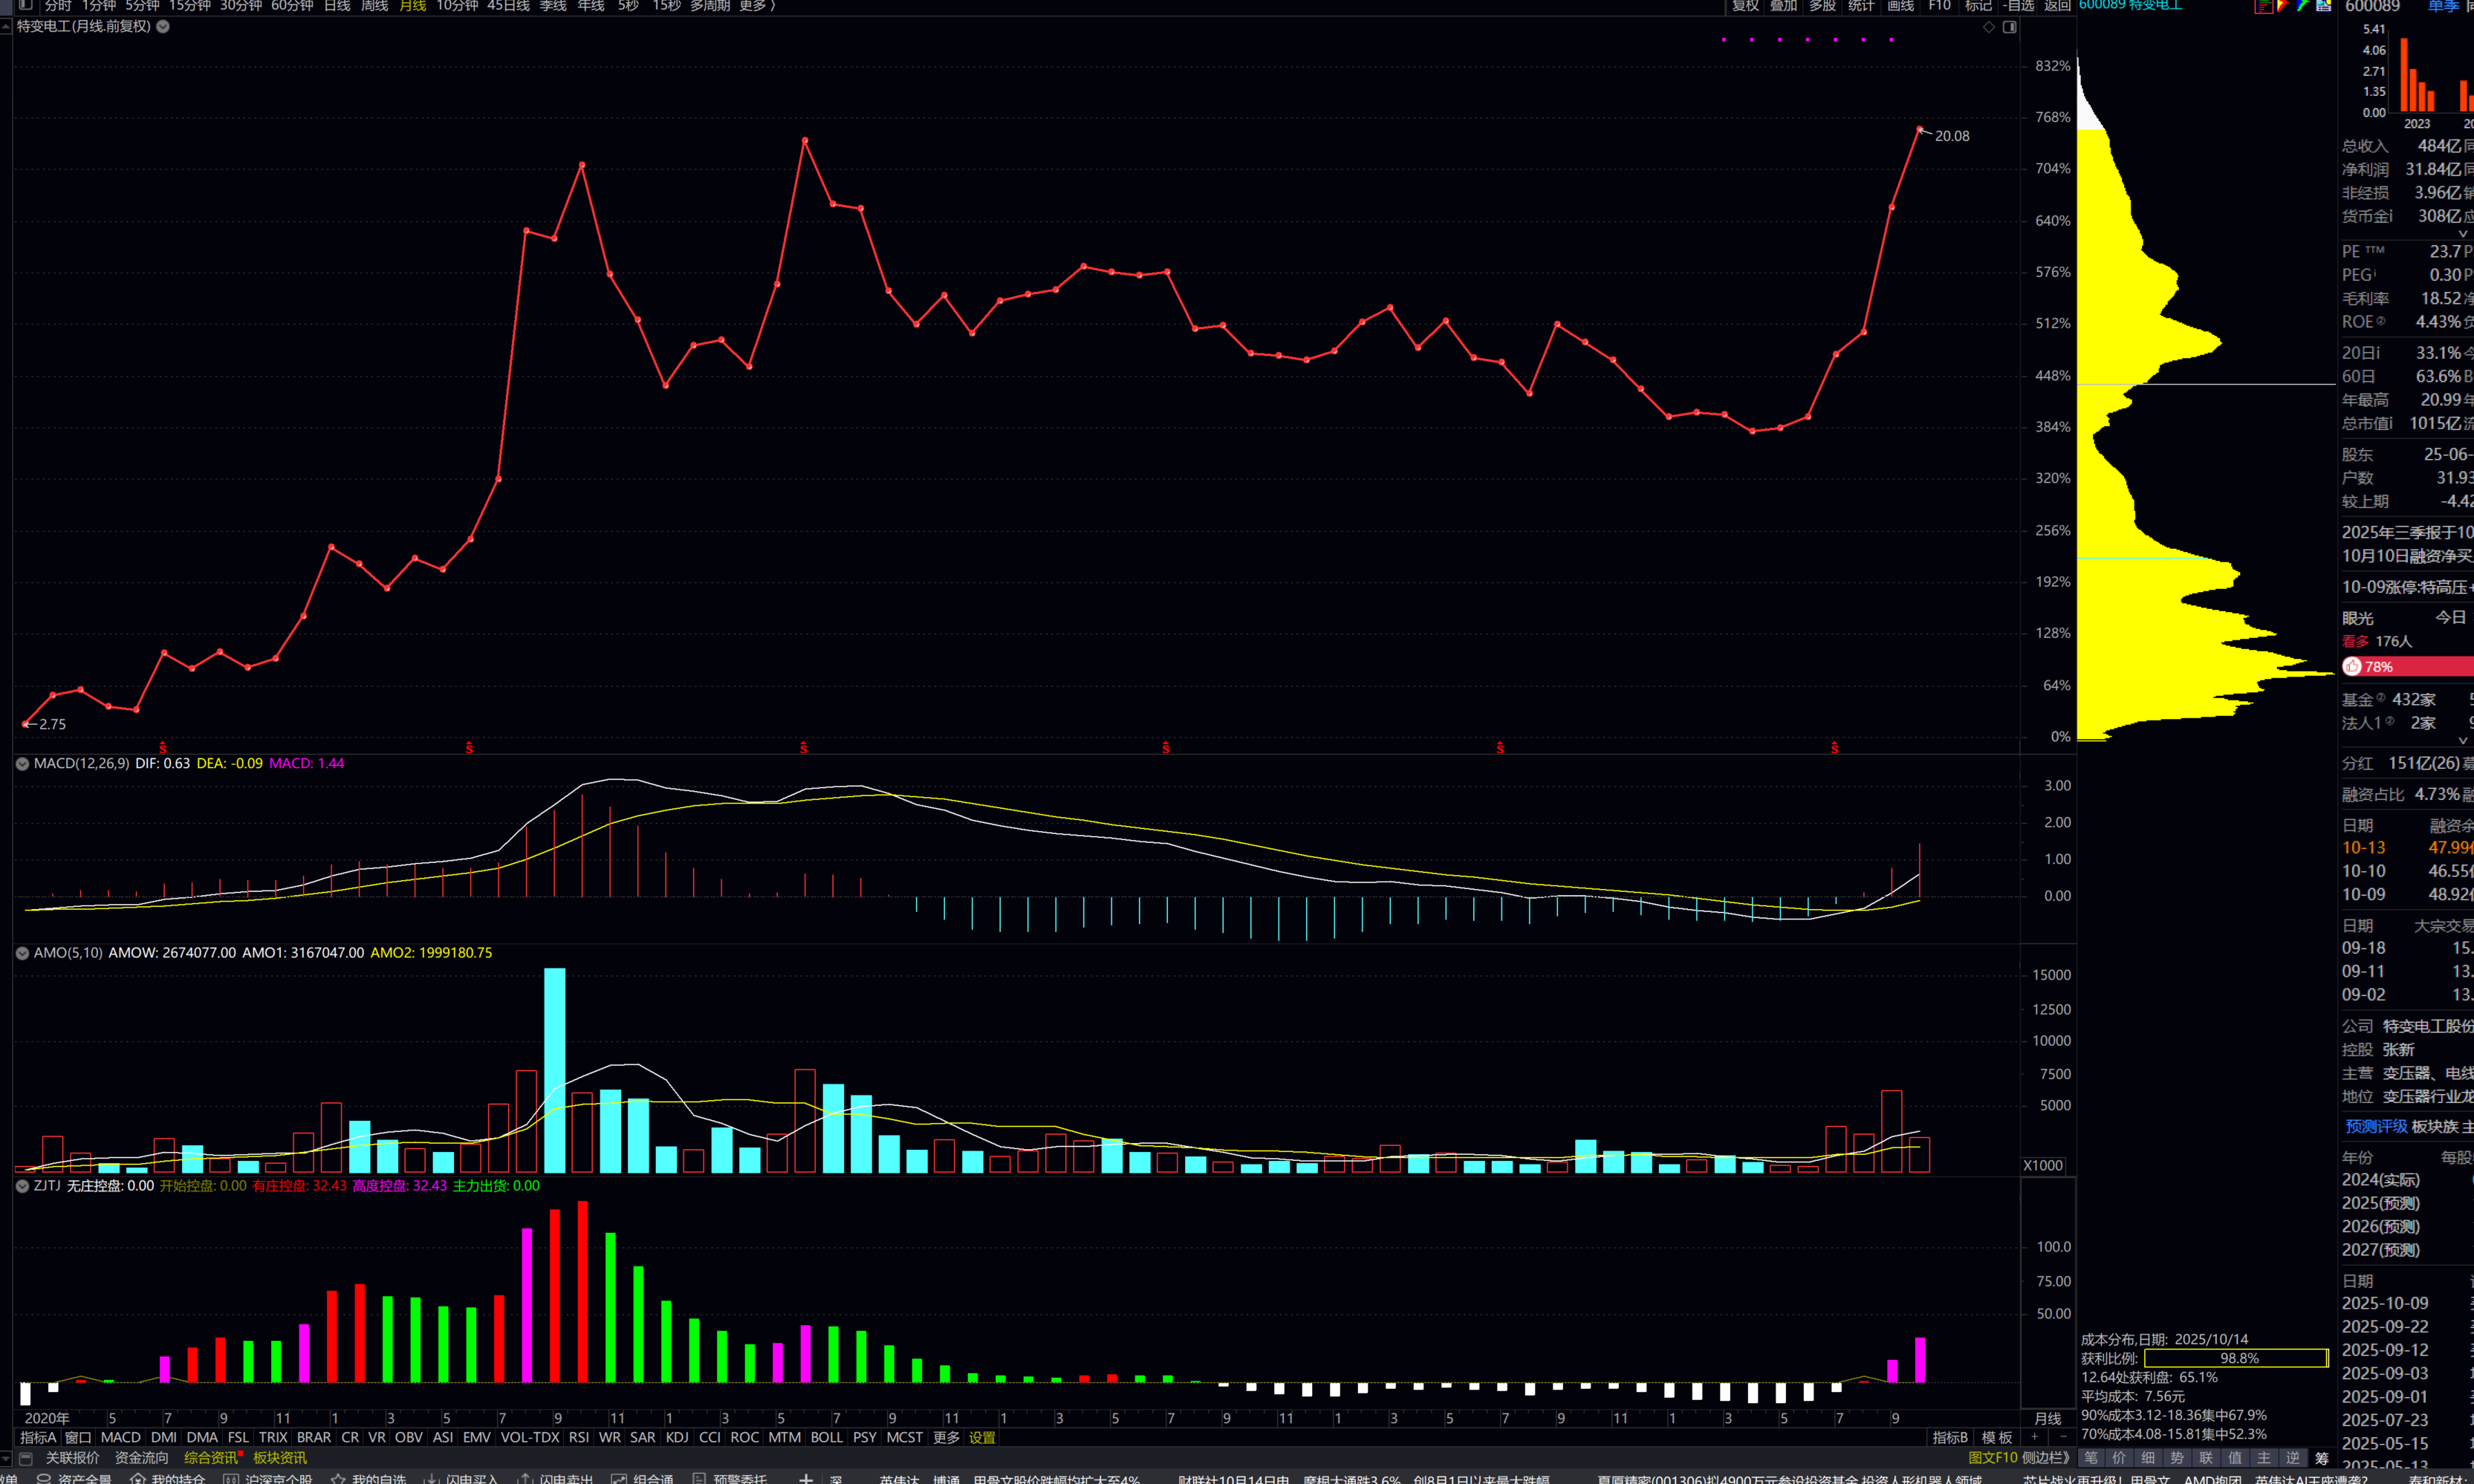Viewport: 2474px width, 1484px height.
Task: Click the plus zoom-in chart button
Action: click(x=2035, y=1437)
